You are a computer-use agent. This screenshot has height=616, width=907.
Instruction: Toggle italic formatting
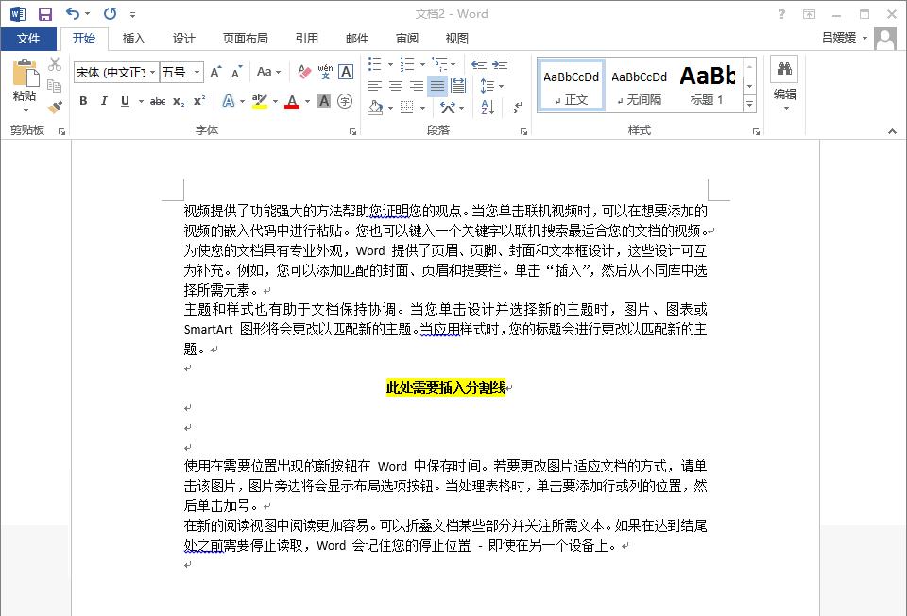click(x=104, y=100)
